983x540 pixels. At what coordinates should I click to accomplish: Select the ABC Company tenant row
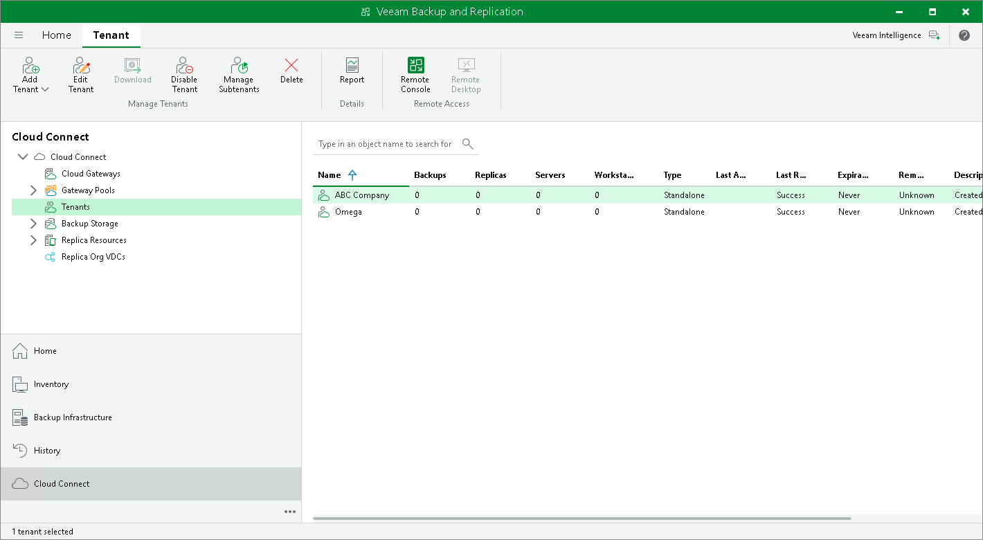pyautogui.click(x=648, y=195)
